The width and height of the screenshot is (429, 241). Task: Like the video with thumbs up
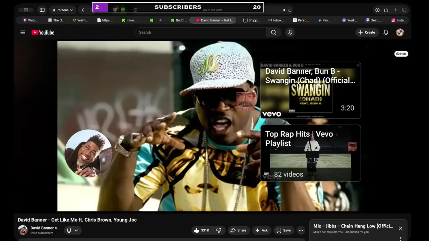(201, 230)
